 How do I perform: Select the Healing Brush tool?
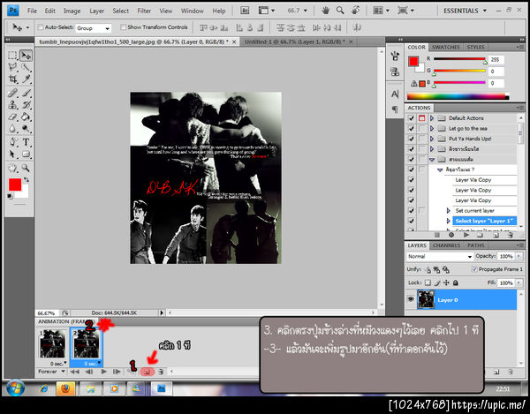coord(12,93)
